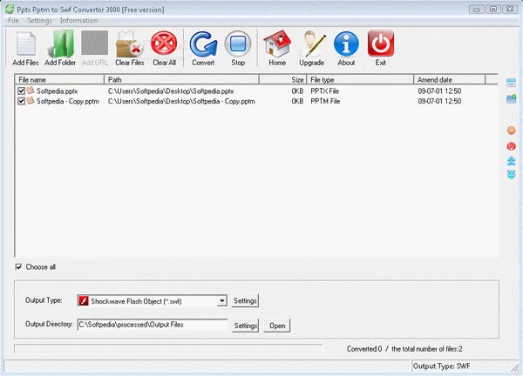The height and width of the screenshot is (376, 523).
Task: Open the Settings menu
Action: pos(39,20)
